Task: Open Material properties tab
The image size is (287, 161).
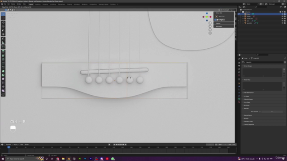Action: [x=239, y=102]
